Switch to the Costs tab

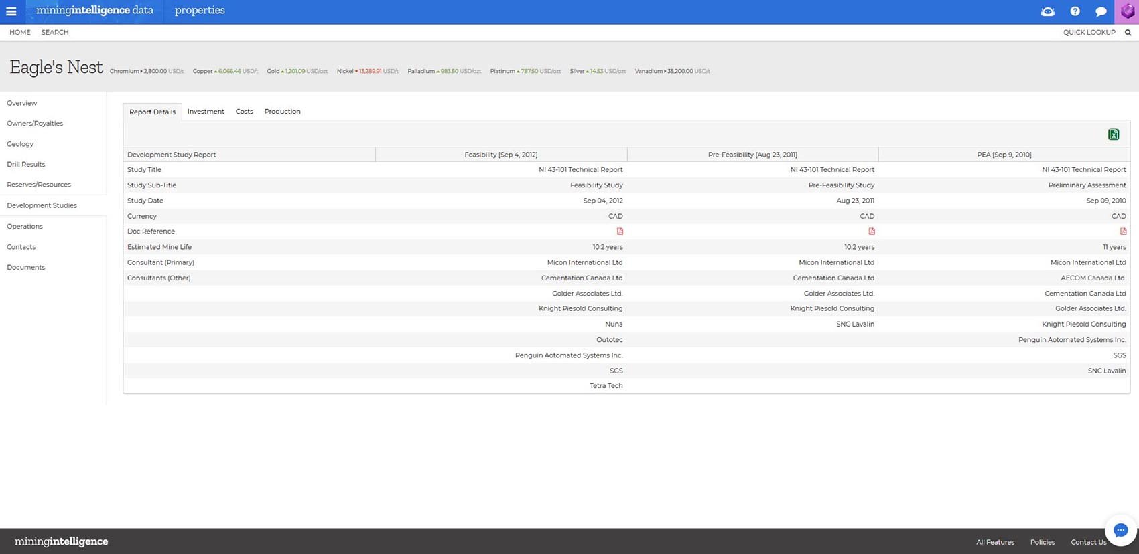click(x=245, y=112)
